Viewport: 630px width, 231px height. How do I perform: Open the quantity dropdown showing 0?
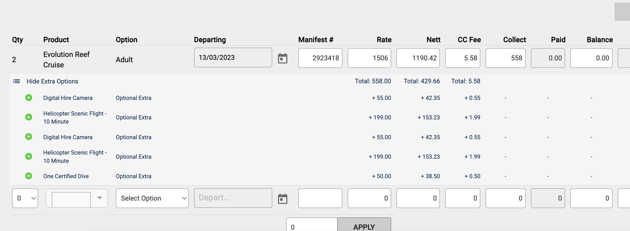pyautogui.click(x=25, y=198)
